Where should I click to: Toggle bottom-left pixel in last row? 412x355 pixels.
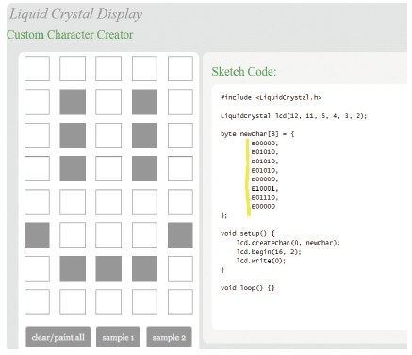(x=37, y=302)
